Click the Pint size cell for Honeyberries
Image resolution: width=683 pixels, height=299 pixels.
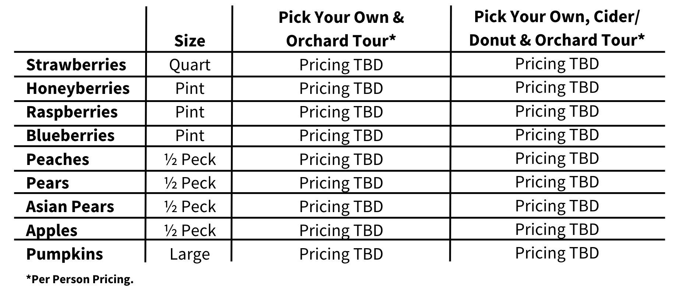coord(189,88)
